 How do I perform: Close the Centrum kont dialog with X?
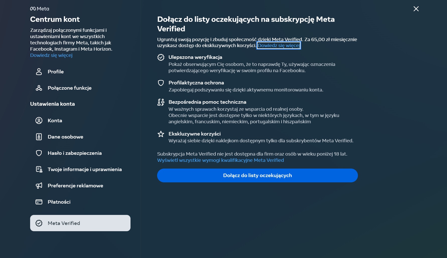[x=416, y=9]
